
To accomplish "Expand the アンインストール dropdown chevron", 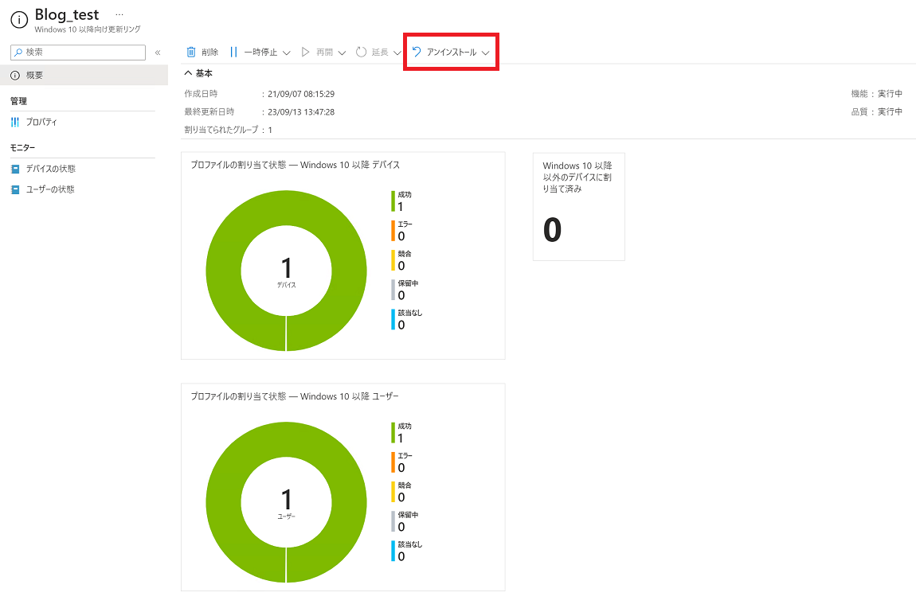I will [486, 53].
